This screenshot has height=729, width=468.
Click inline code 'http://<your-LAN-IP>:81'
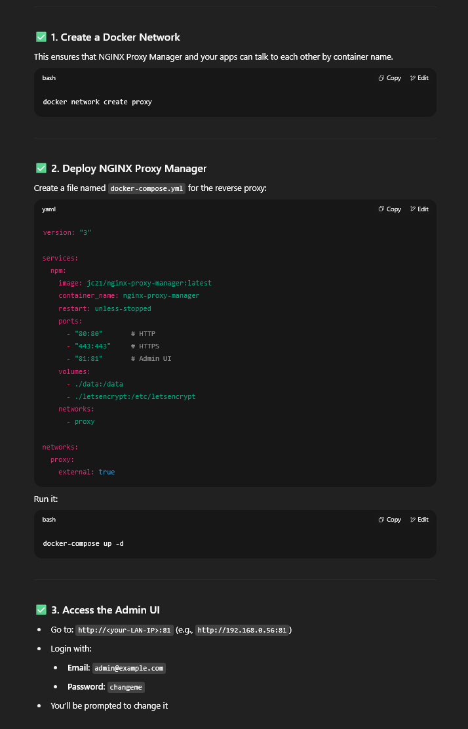click(125, 630)
